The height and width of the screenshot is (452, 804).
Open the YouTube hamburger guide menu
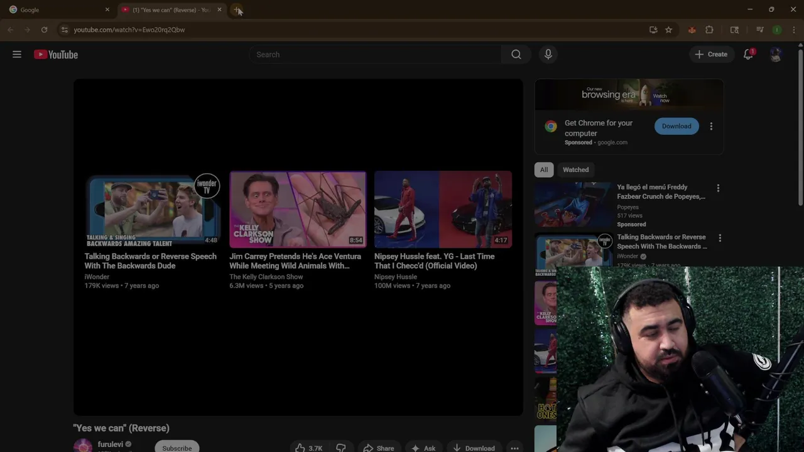point(17,55)
